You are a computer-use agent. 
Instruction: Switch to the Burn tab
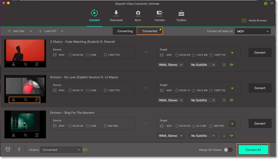(x=138, y=16)
